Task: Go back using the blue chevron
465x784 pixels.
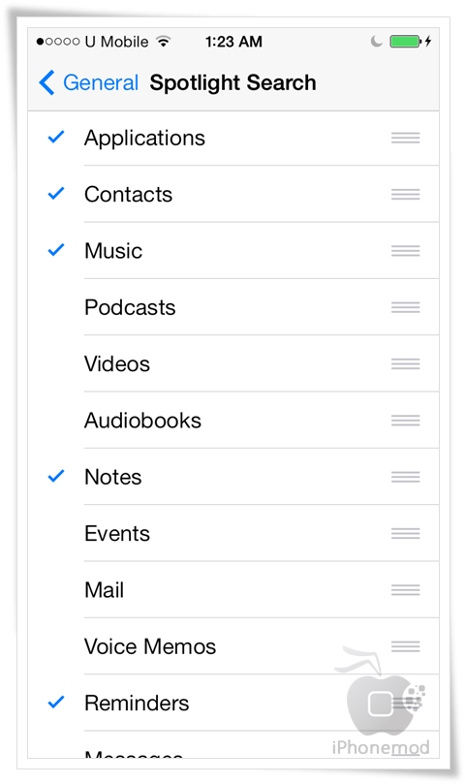Action: tap(46, 82)
